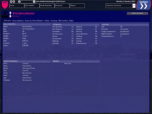
Task: Open the South Australian menu
Action: coord(47,6)
